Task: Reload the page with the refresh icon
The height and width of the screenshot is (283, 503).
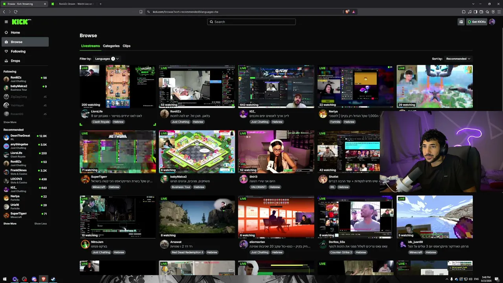Action: [16, 12]
